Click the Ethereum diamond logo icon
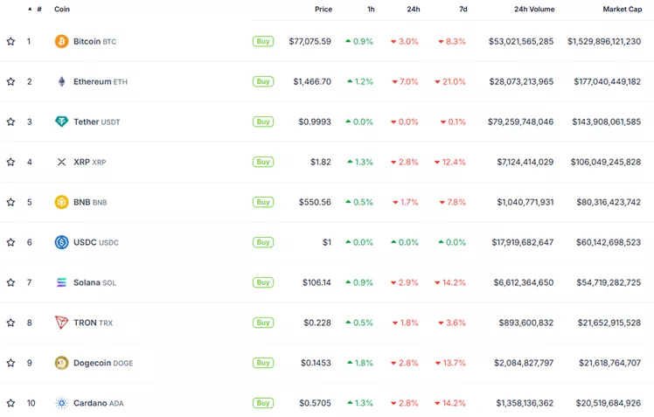Screen dimensions: 654x417 pyautogui.click(x=61, y=81)
